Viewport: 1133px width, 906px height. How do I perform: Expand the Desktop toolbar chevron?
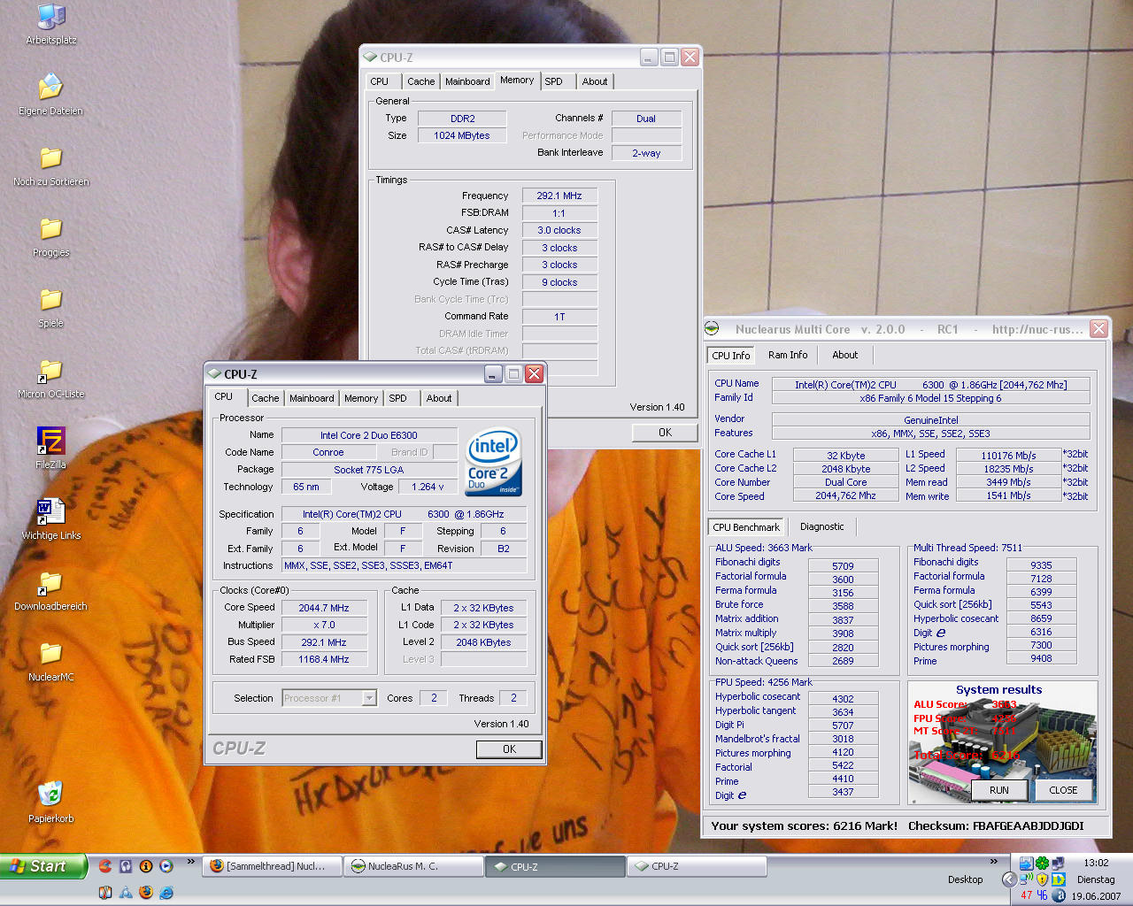click(x=993, y=862)
